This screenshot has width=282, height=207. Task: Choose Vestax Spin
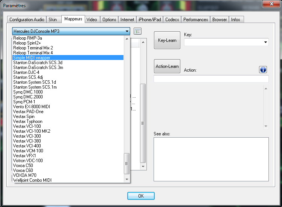pos(68,117)
